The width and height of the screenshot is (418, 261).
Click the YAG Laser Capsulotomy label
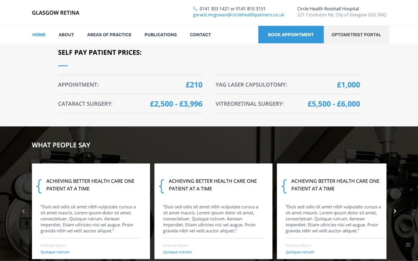click(251, 85)
